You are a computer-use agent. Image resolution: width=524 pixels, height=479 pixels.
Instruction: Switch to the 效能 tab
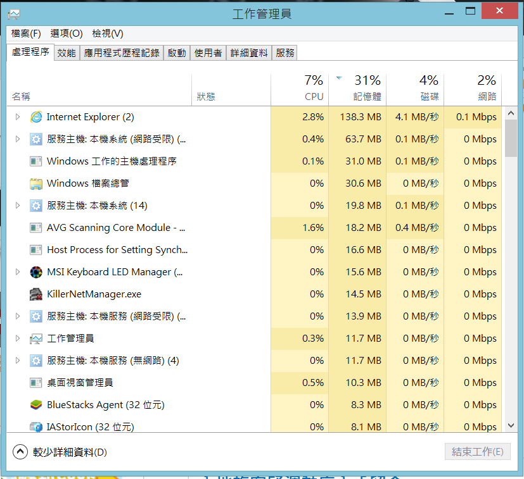point(67,53)
